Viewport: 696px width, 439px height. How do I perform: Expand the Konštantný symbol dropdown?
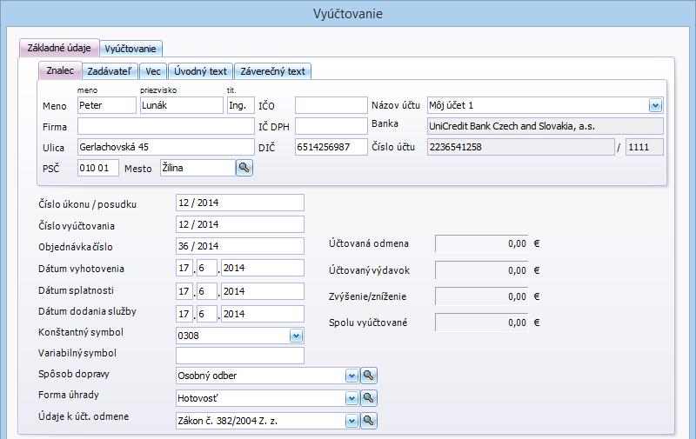pyautogui.click(x=296, y=336)
